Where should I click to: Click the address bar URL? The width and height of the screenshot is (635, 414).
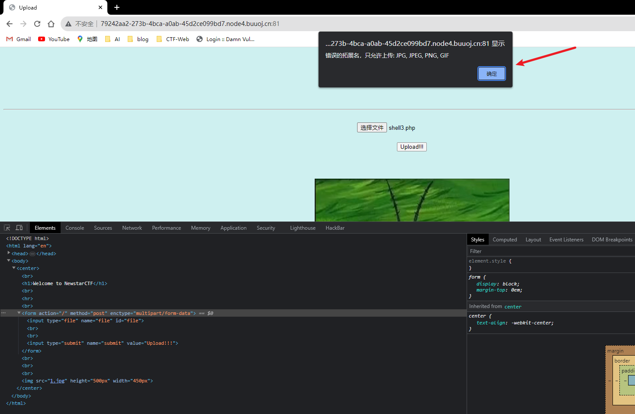(190, 24)
